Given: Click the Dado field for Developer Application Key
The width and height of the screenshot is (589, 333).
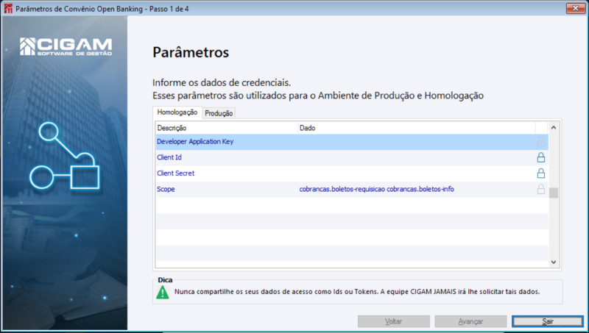Looking at the screenshot, I should click(x=417, y=142).
